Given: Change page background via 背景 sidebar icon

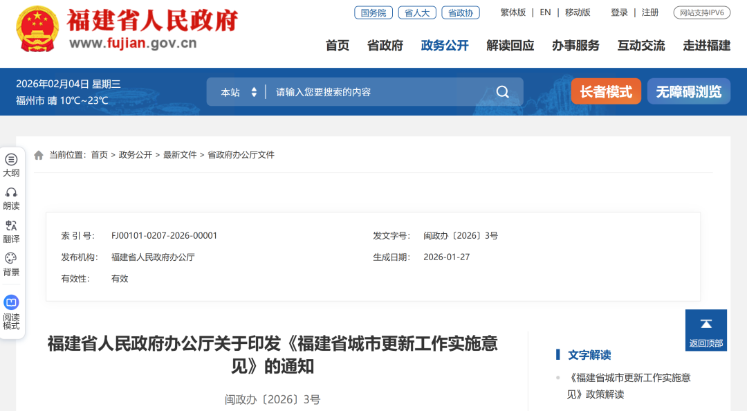Looking at the screenshot, I should [11, 264].
